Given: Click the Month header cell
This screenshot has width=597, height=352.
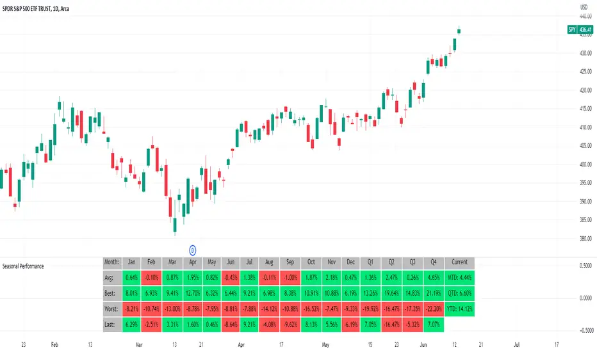Looking at the screenshot, I should (111, 262).
